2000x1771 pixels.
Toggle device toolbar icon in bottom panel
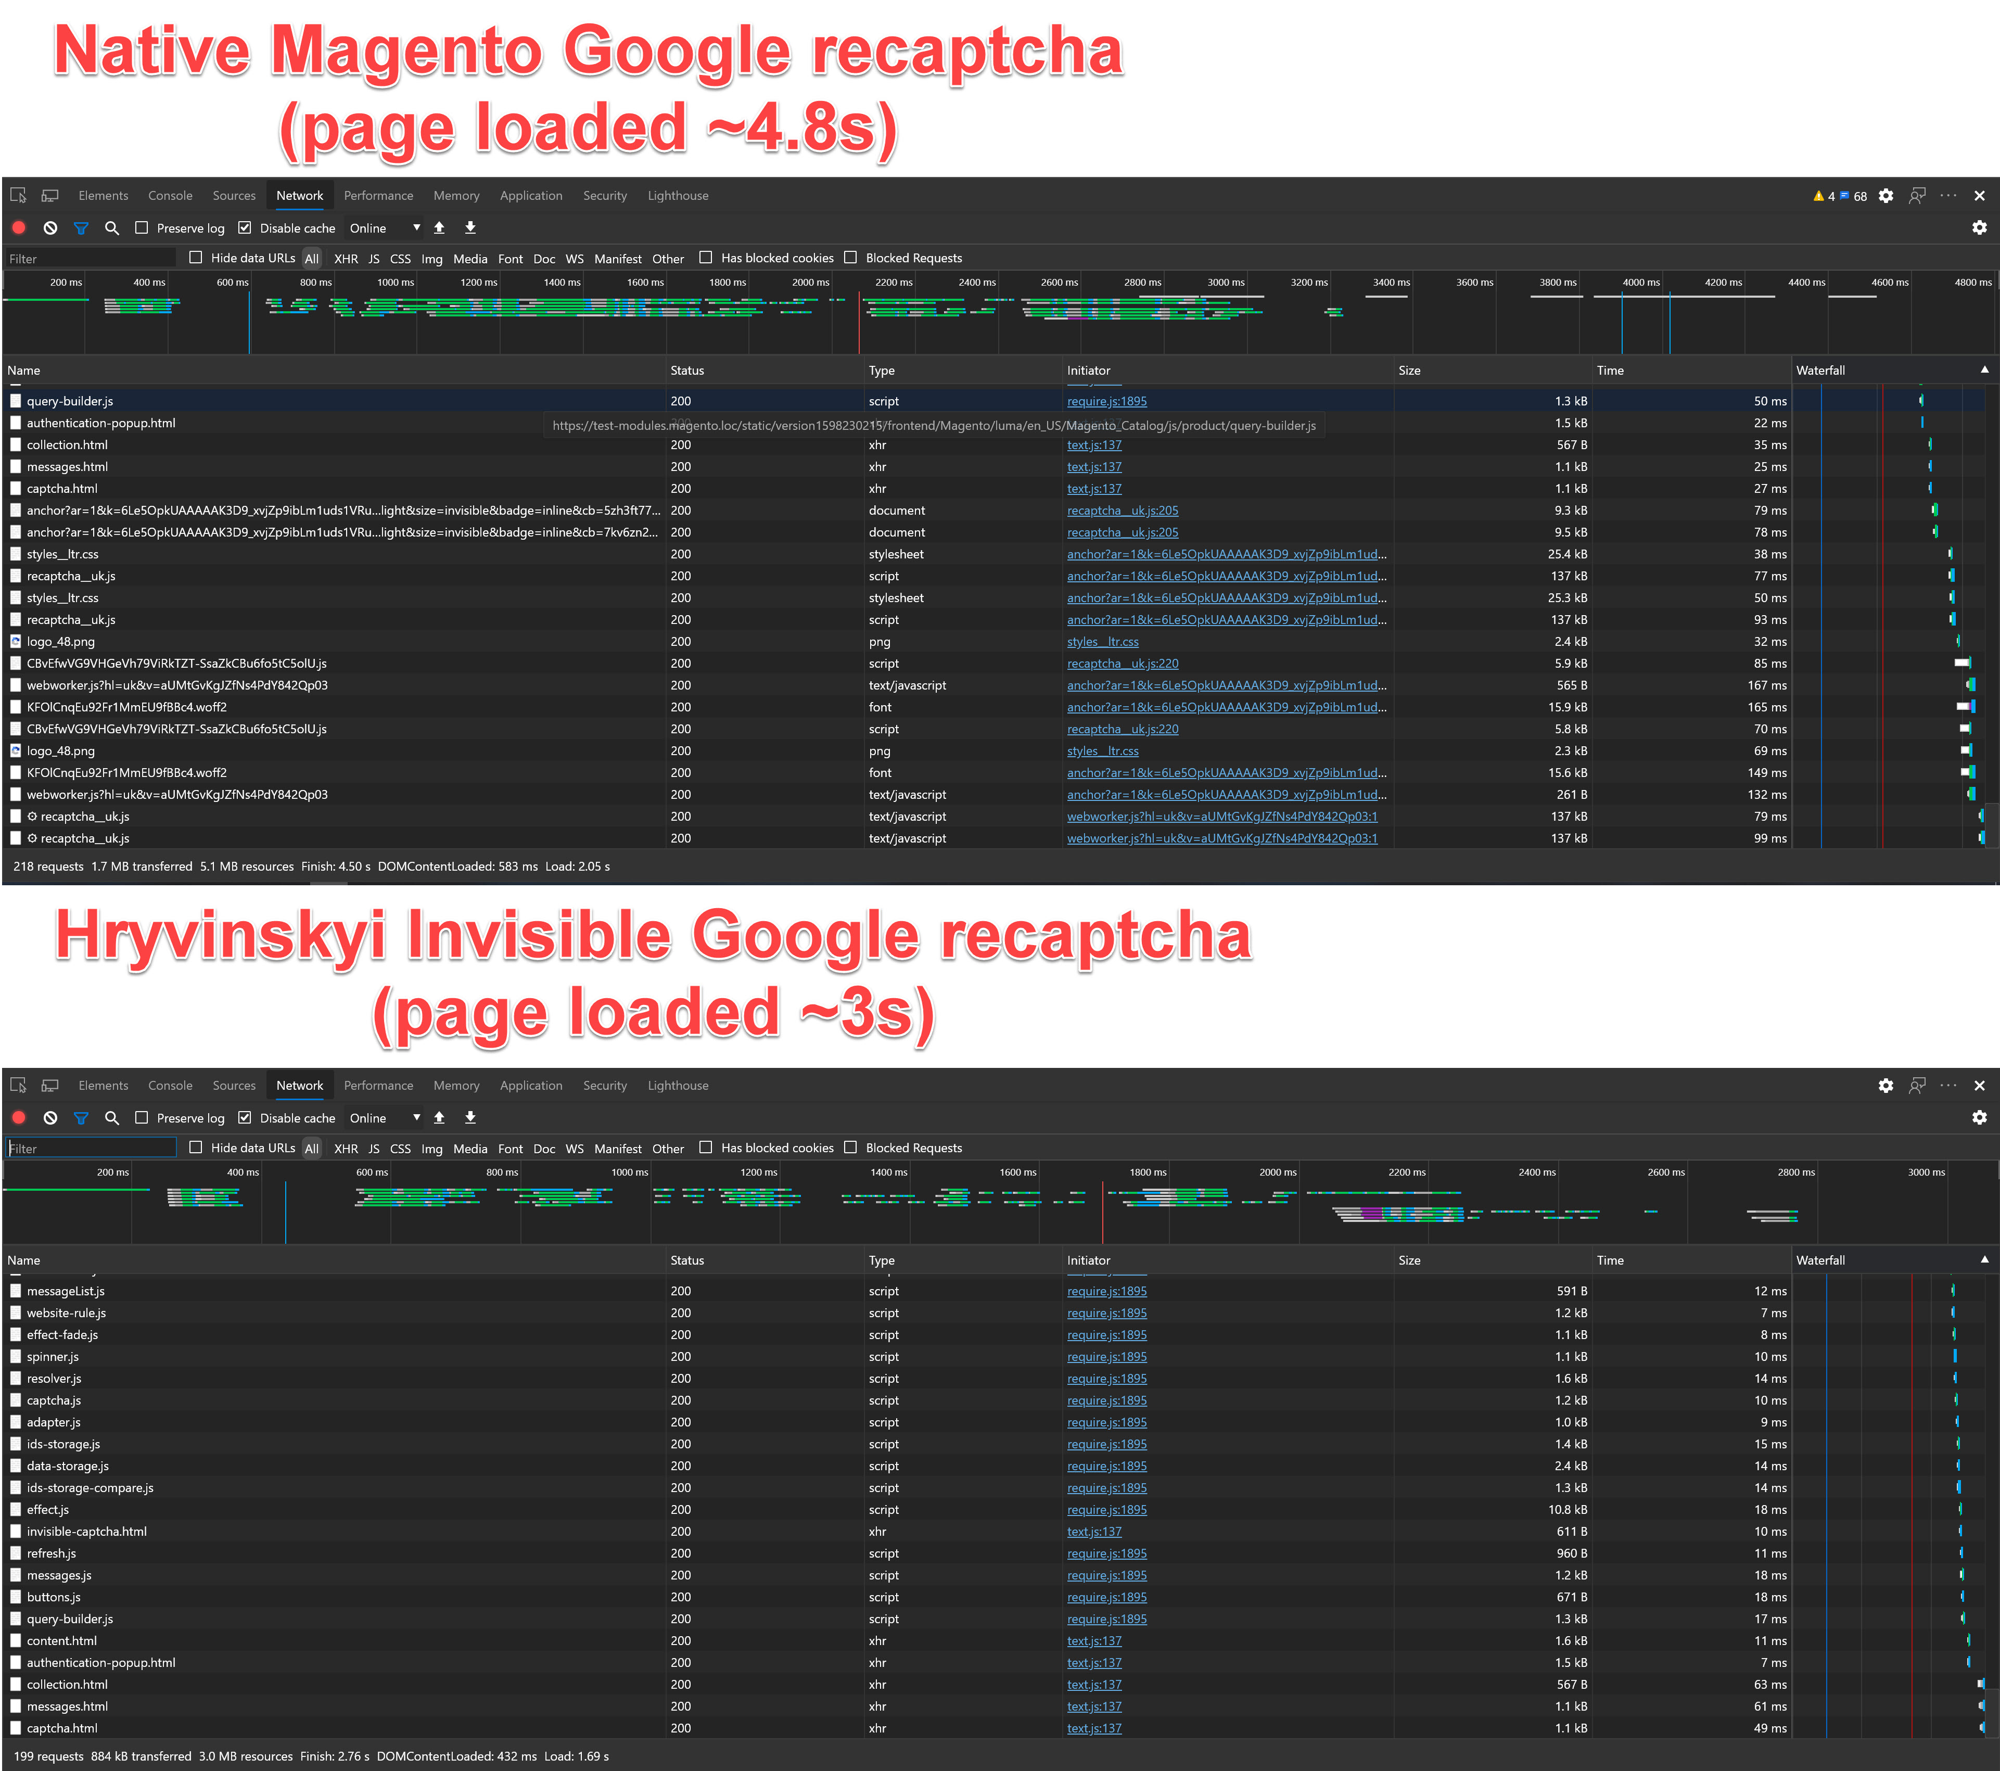click(x=50, y=1085)
